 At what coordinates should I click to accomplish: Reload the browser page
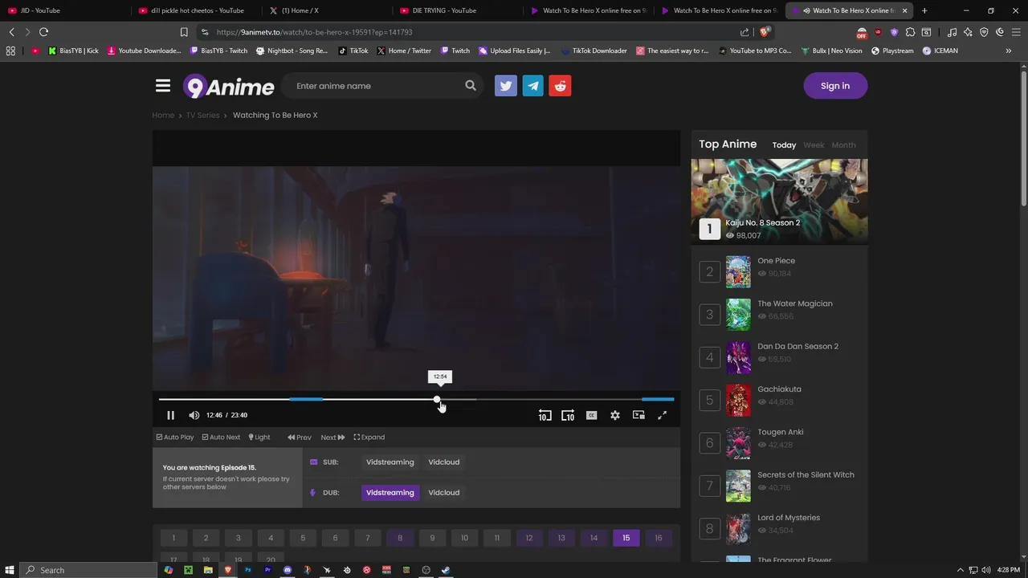tap(43, 32)
